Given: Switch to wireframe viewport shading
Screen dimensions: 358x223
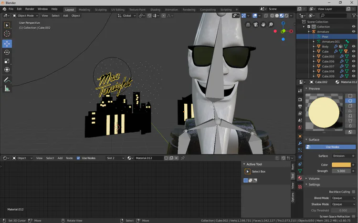Looking at the screenshot, I should pos(272,16).
